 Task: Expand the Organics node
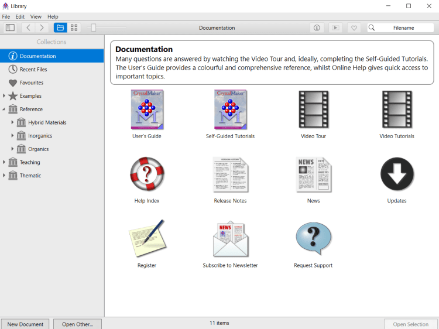[x=12, y=149]
